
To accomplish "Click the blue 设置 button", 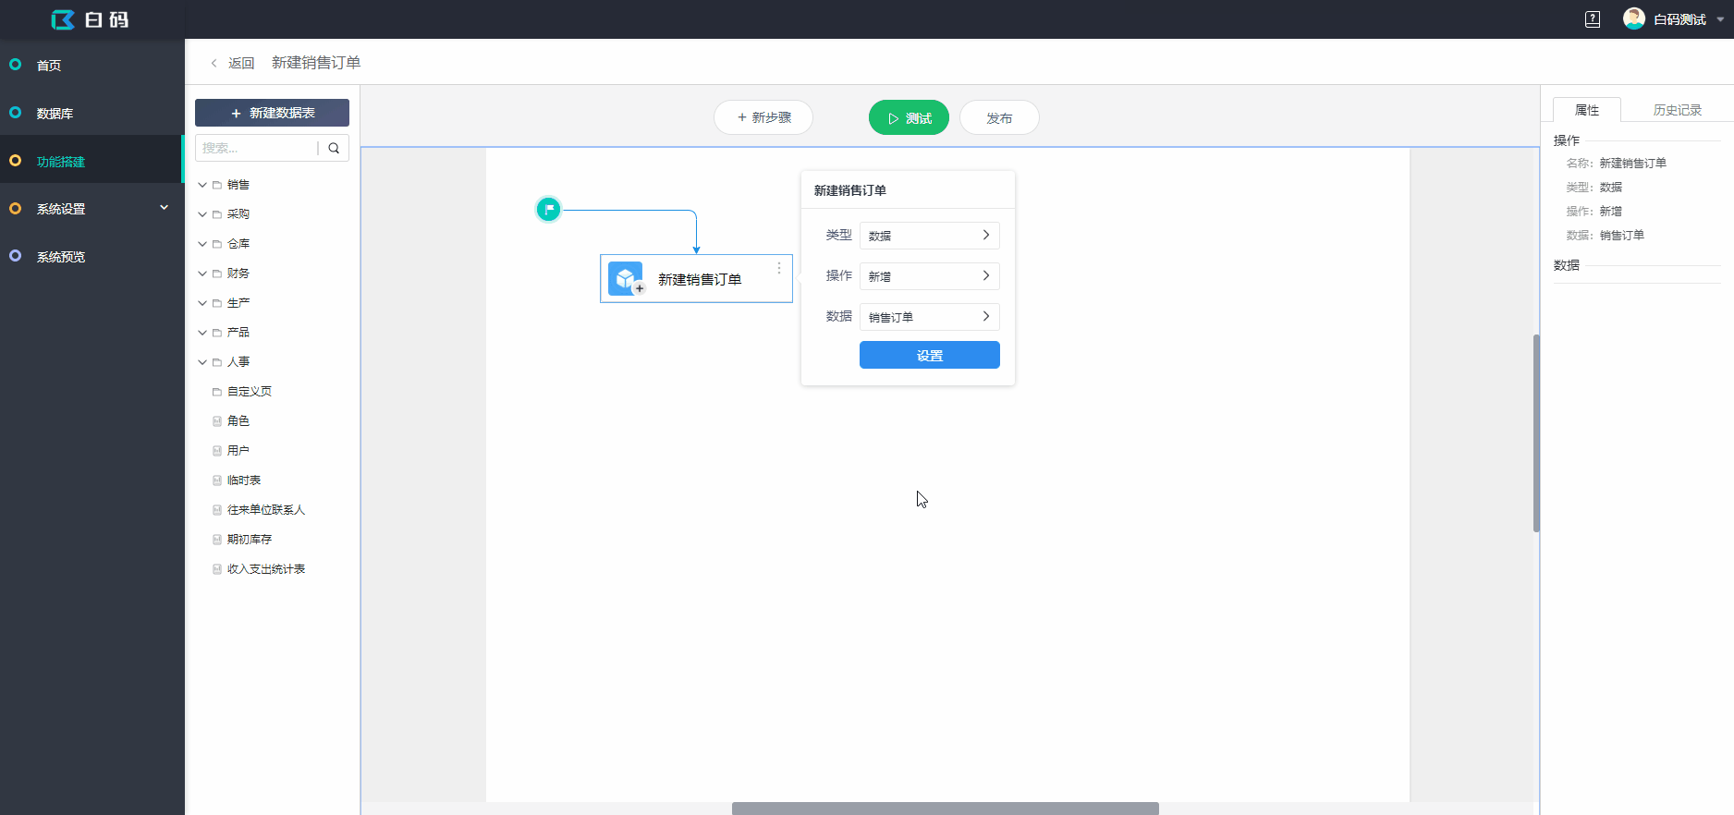I will (929, 355).
